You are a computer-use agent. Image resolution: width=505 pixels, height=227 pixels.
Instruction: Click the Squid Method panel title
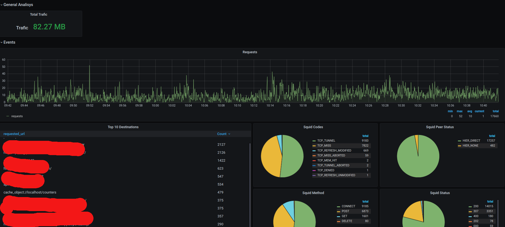(313, 193)
